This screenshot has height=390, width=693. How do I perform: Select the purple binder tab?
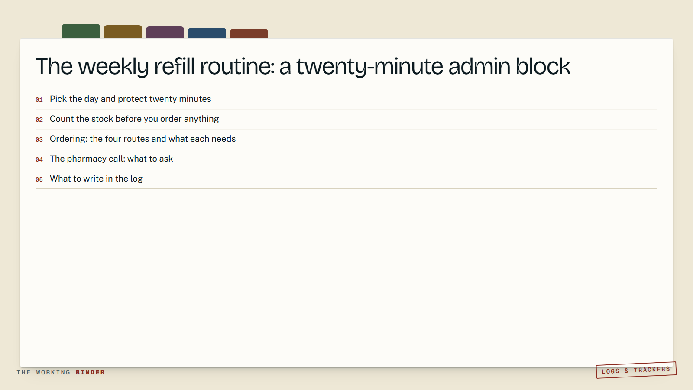coord(165,32)
